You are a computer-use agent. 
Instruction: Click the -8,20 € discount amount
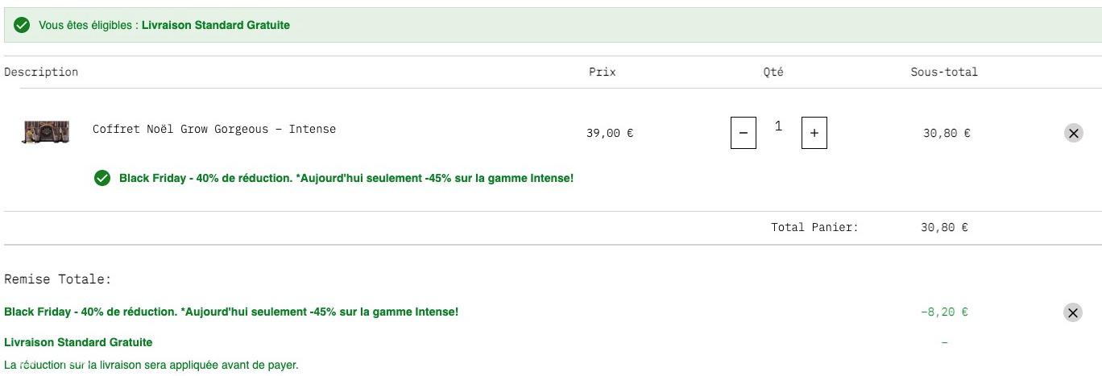tap(944, 312)
